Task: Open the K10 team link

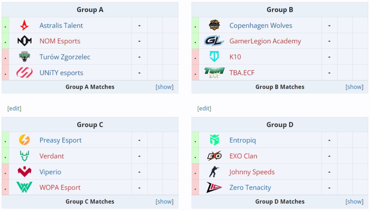Action: click(235, 57)
